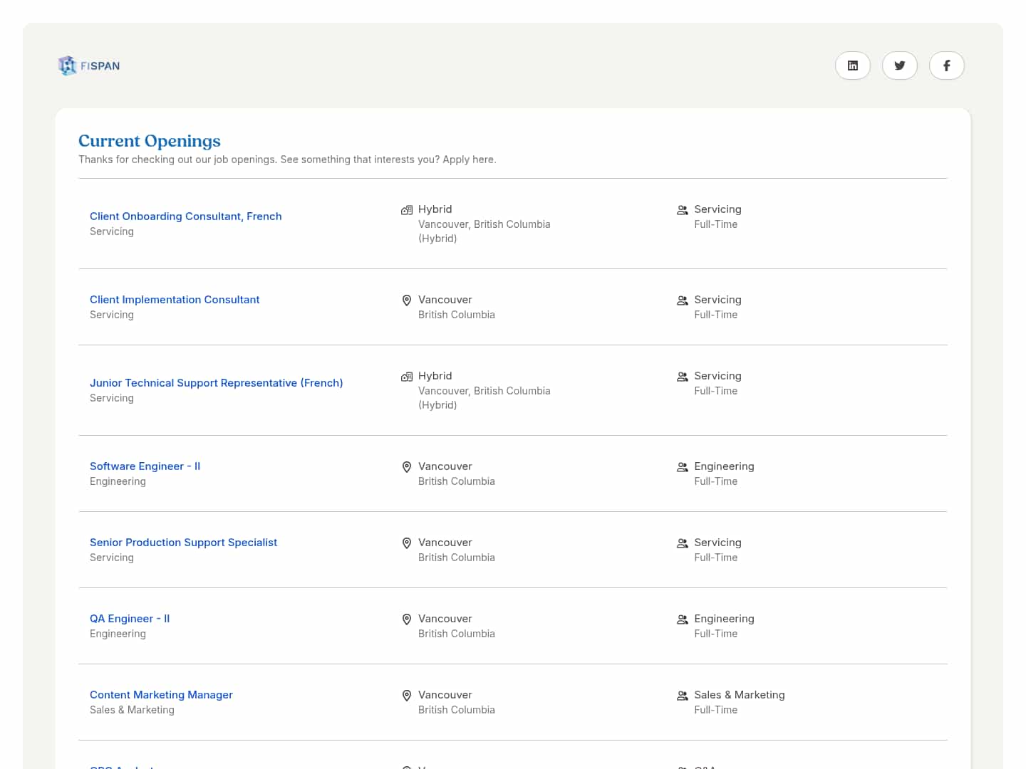Click the department people icon for Software Engineer - II
The height and width of the screenshot is (769, 1026).
[683, 467]
